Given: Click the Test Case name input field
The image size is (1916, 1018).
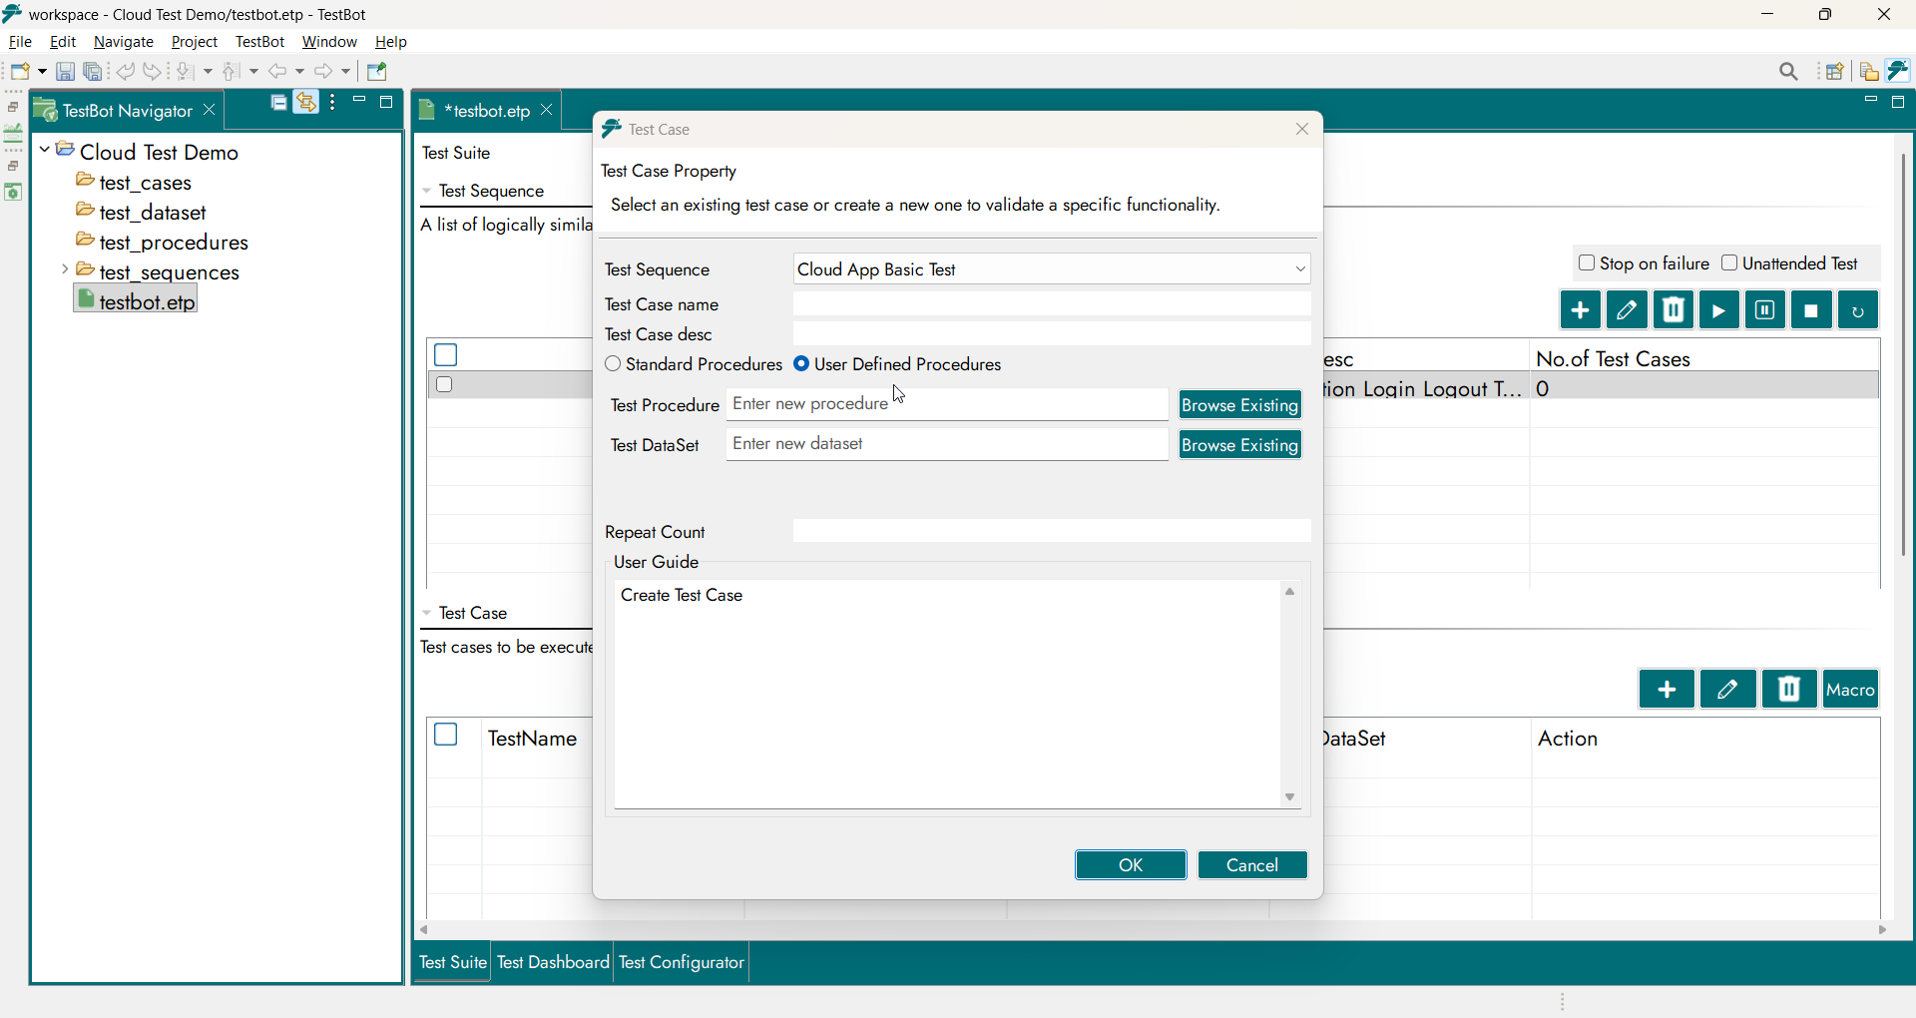Looking at the screenshot, I should point(1051,304).
